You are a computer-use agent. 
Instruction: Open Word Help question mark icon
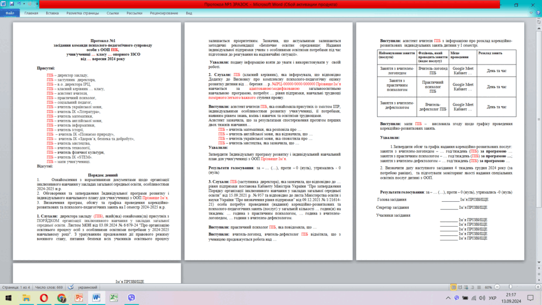pyautogui.click(x=538, y=13)
